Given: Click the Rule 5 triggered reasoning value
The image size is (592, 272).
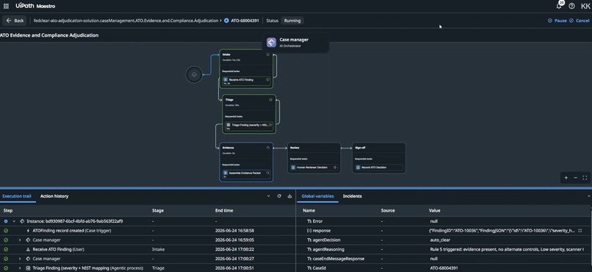Looking at the screenshot, I should pyautogui.click(x=507, y=249).
